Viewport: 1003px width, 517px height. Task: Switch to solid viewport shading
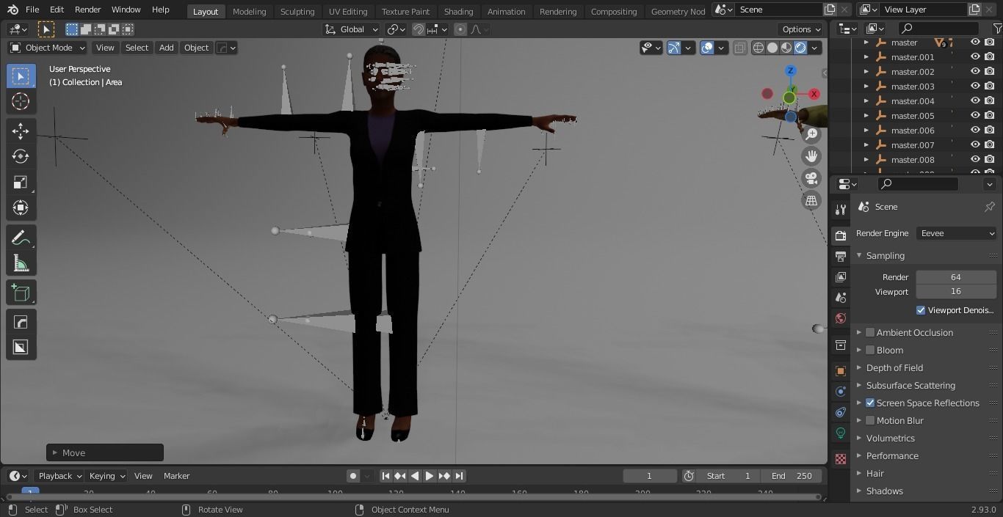[772, 48]
